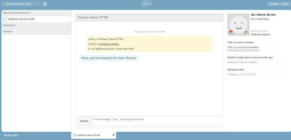291x140 pixels.
Task: Click the No Name Given visitor name
Action: point(263,15)
